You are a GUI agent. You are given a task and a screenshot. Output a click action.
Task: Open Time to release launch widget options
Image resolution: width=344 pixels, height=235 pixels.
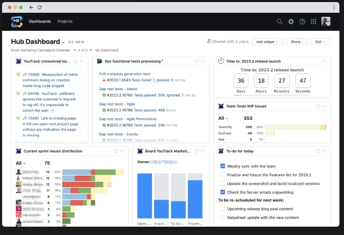point(324,61)
